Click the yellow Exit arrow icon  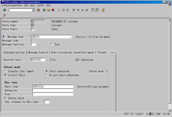coord(49,10)
